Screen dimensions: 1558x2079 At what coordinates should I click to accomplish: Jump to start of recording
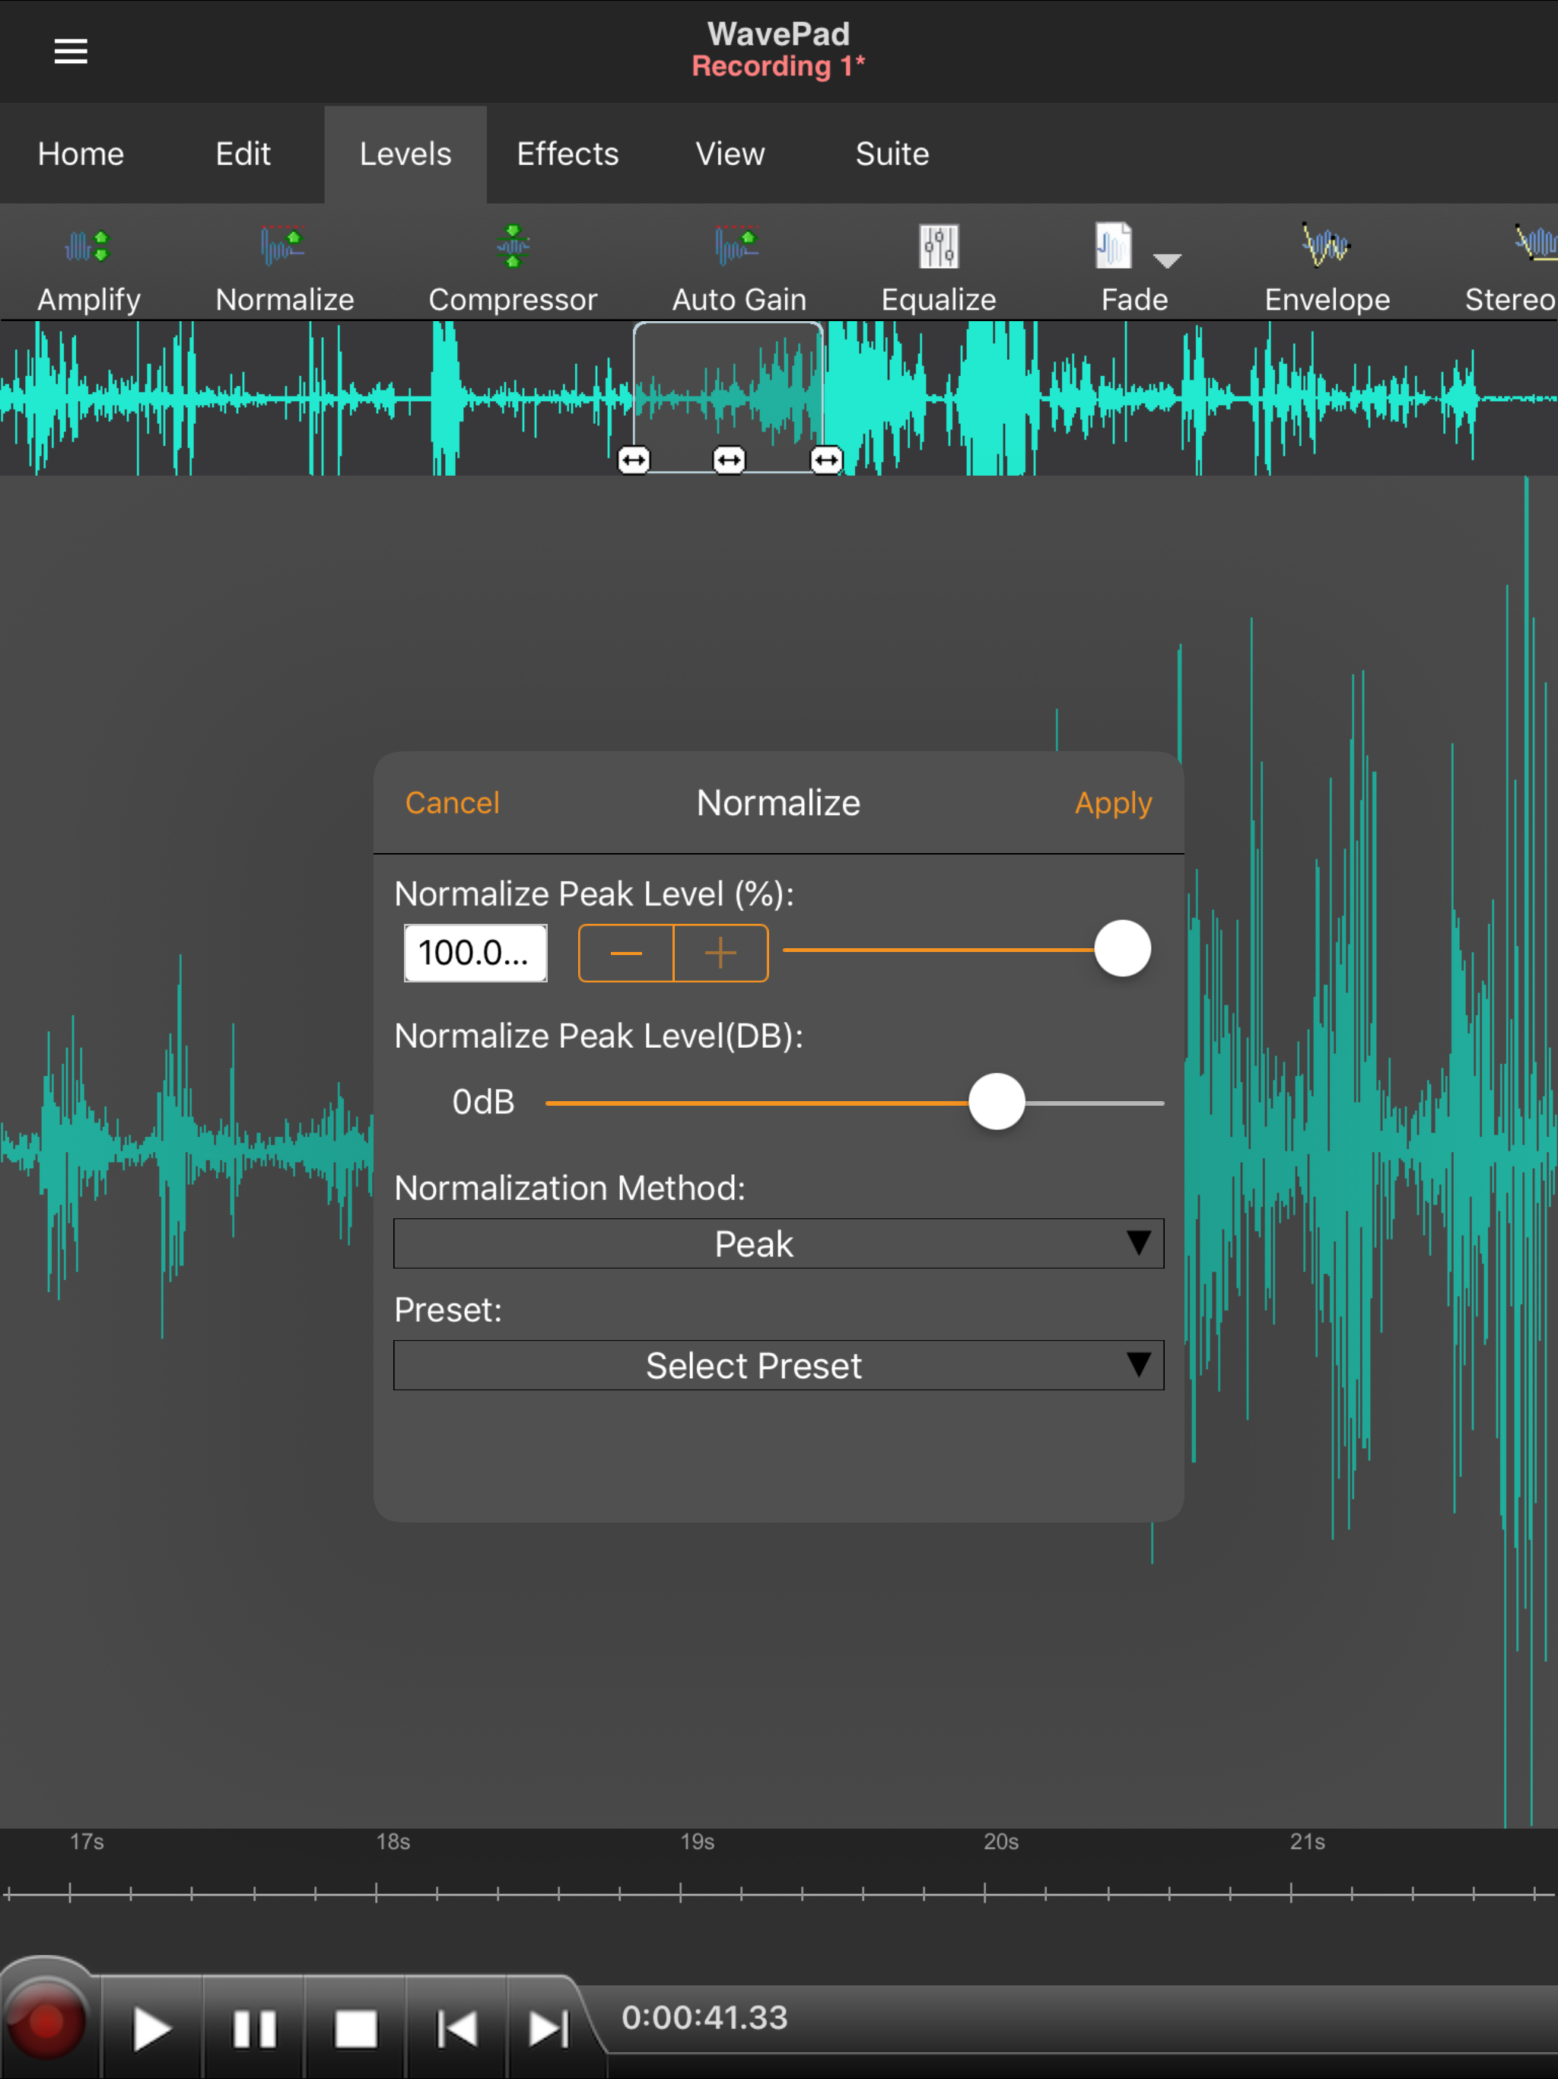click(458, 2030)
